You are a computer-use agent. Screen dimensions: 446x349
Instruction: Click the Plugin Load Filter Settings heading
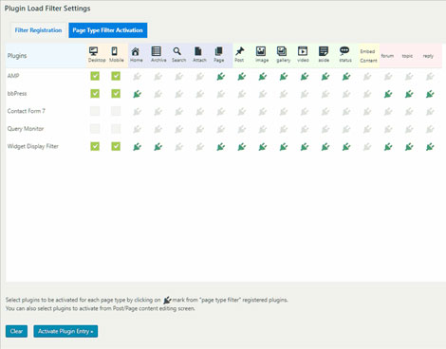[x=47, y=9]
